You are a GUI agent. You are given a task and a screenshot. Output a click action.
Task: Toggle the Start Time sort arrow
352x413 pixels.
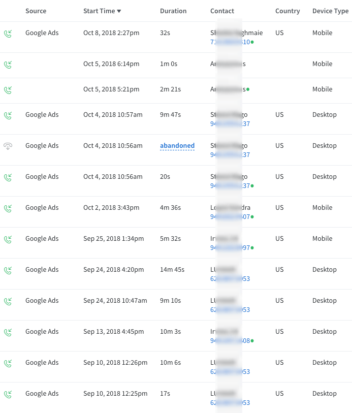tap(119, 11)
